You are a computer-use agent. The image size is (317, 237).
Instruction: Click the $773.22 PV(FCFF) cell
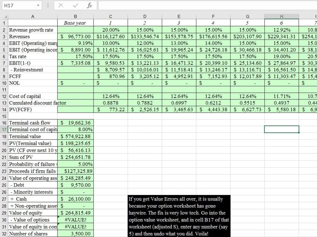coord(111,109)
